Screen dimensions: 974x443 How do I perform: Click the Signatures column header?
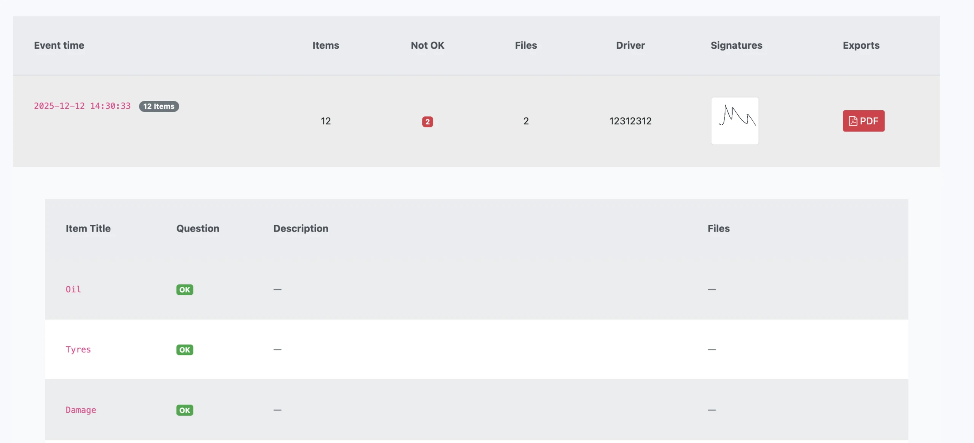(x=736, y=45)
